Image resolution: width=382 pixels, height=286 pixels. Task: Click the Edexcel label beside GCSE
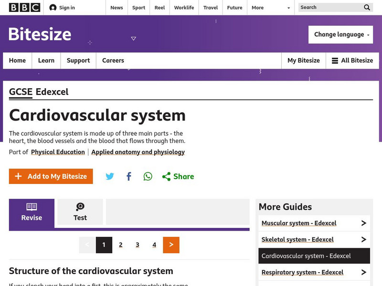[52, 92]
